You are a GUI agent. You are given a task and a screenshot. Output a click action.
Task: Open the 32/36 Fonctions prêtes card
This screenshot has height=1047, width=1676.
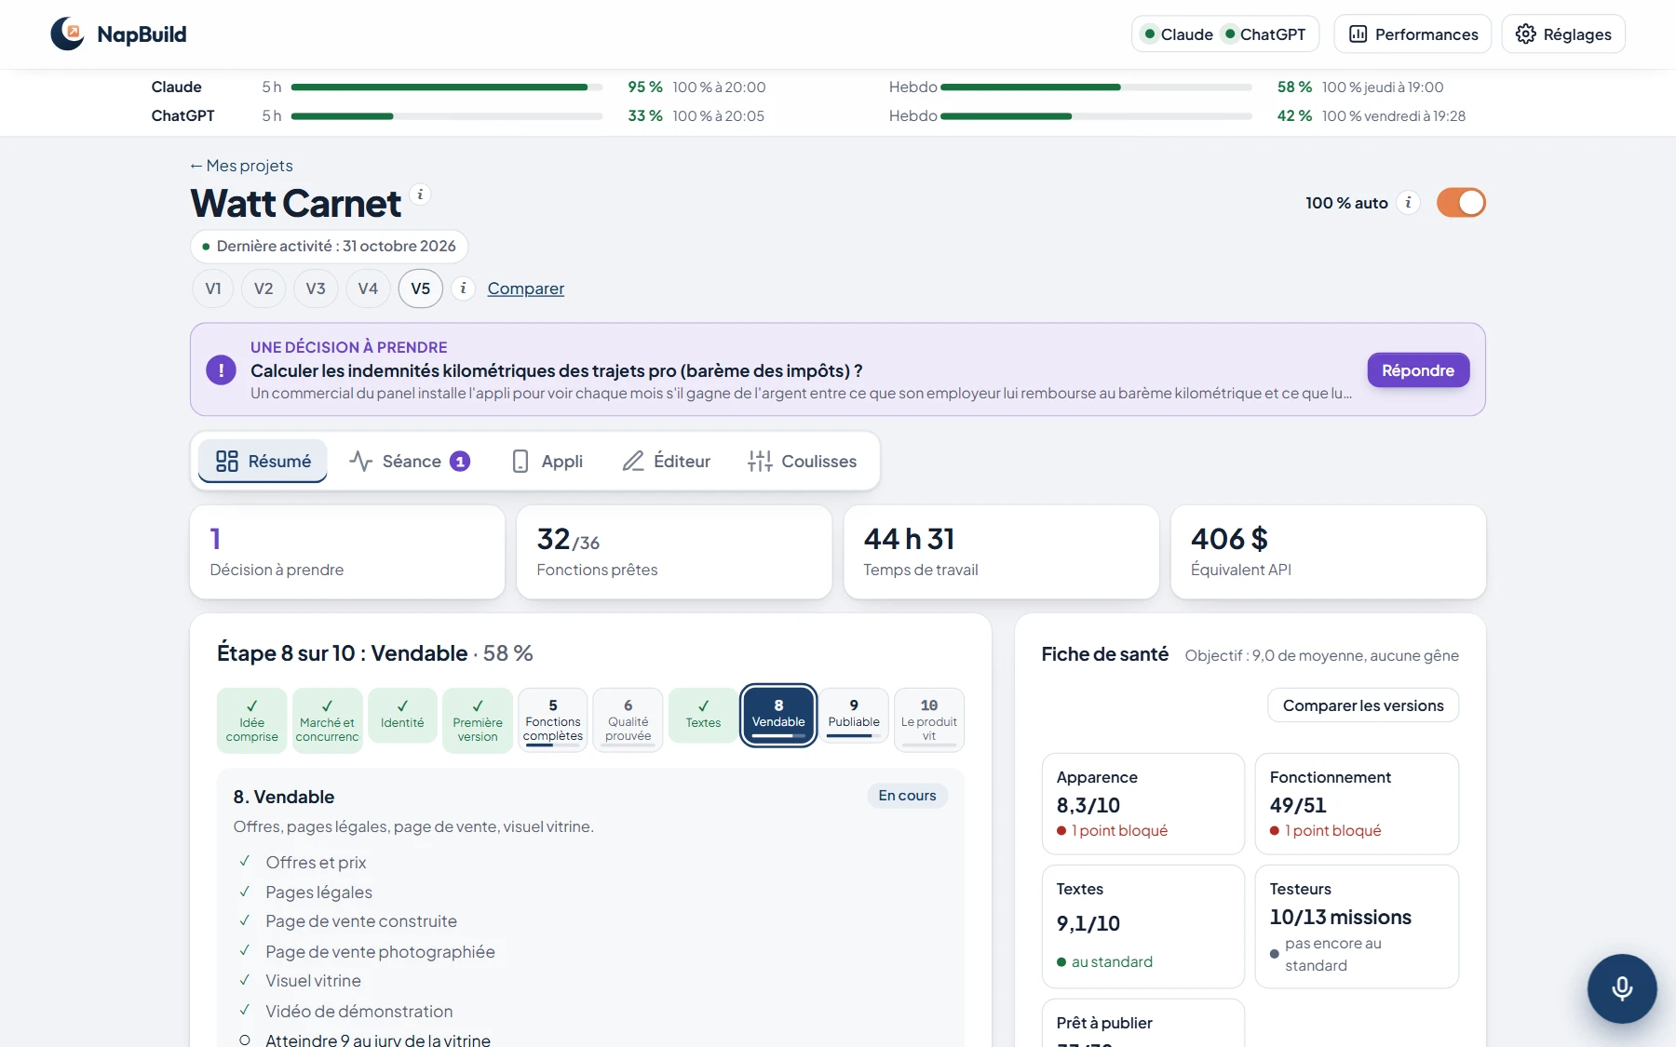pos(674,552)
